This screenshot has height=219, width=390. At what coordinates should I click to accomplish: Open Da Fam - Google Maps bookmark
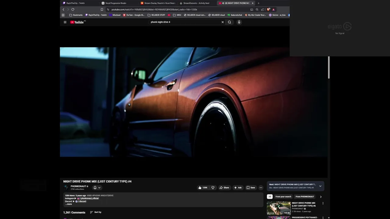134,15
